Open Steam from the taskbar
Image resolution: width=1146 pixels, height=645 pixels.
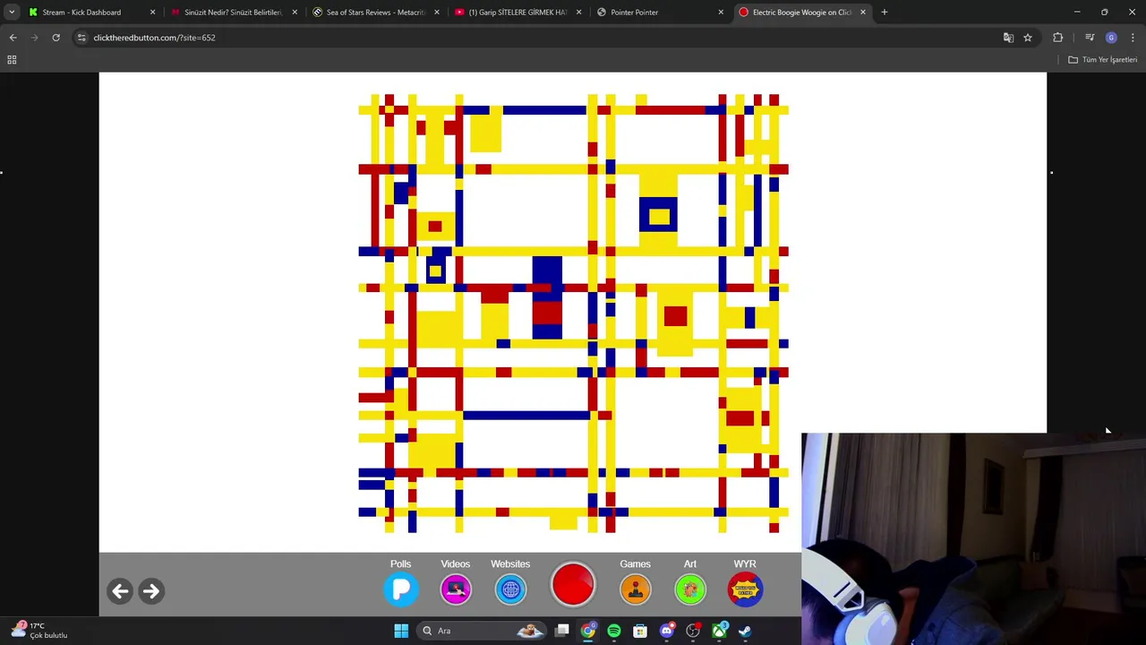(745, 631)
